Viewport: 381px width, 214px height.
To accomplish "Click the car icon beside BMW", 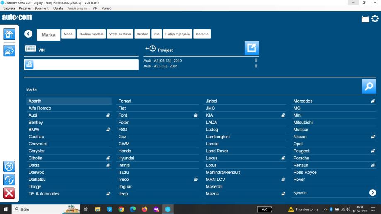I will click(108, 130).
